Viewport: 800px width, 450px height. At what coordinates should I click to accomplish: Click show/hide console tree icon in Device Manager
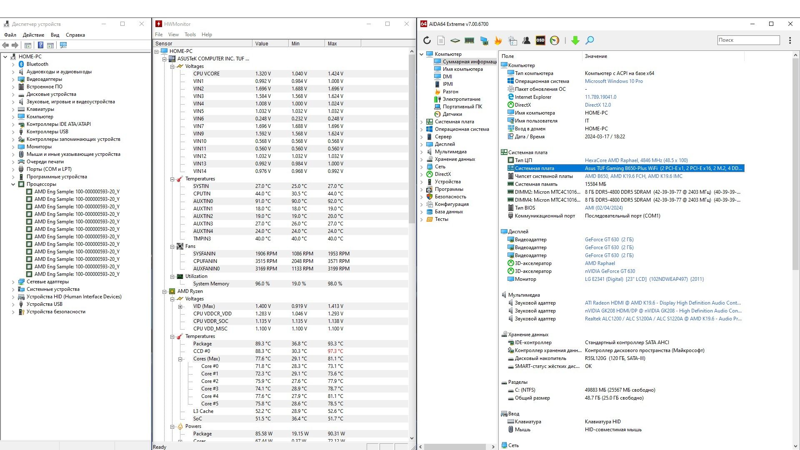point(28,45)
